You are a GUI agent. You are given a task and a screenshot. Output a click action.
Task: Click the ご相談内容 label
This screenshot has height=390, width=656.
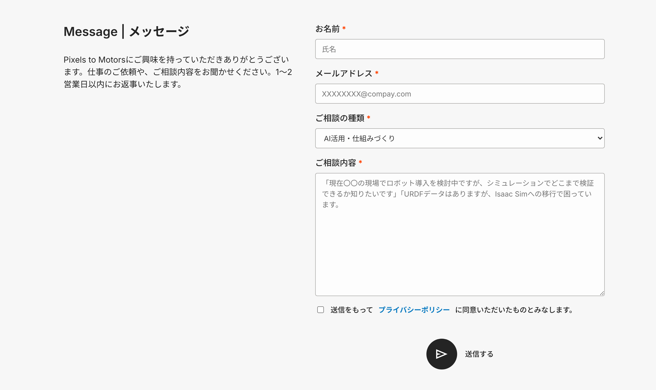(336, 163)
